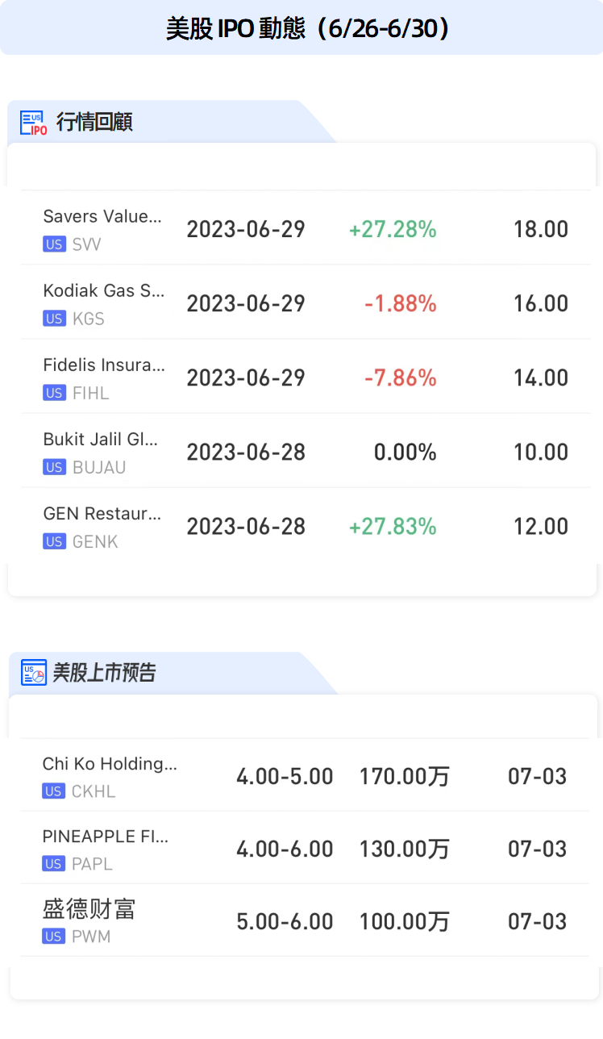The image size is (603, 1039).
Task: Click the US badge next to BUJAU
Action: (x=54, y=467)
